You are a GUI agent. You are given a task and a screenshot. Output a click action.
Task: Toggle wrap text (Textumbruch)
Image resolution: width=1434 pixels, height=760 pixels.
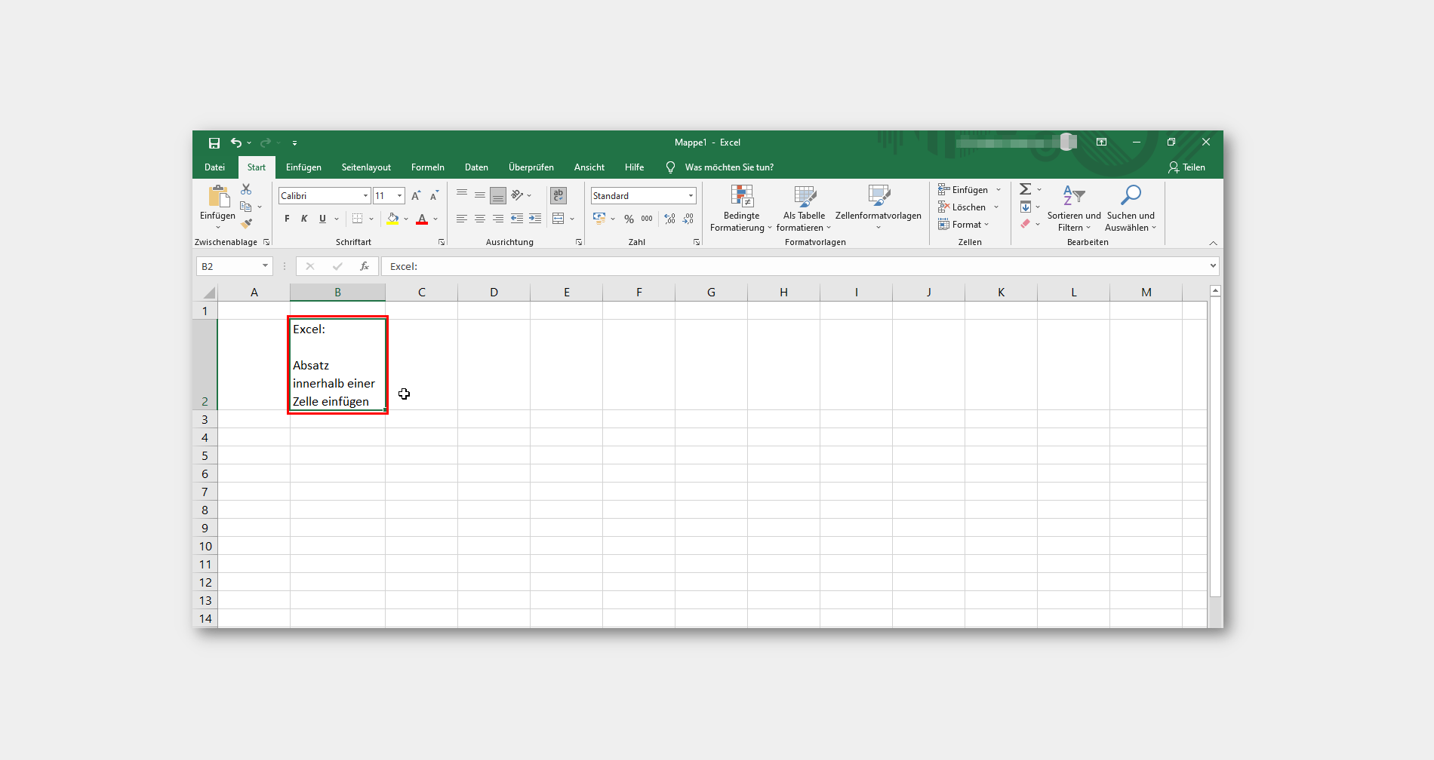(x=559, y=195)
